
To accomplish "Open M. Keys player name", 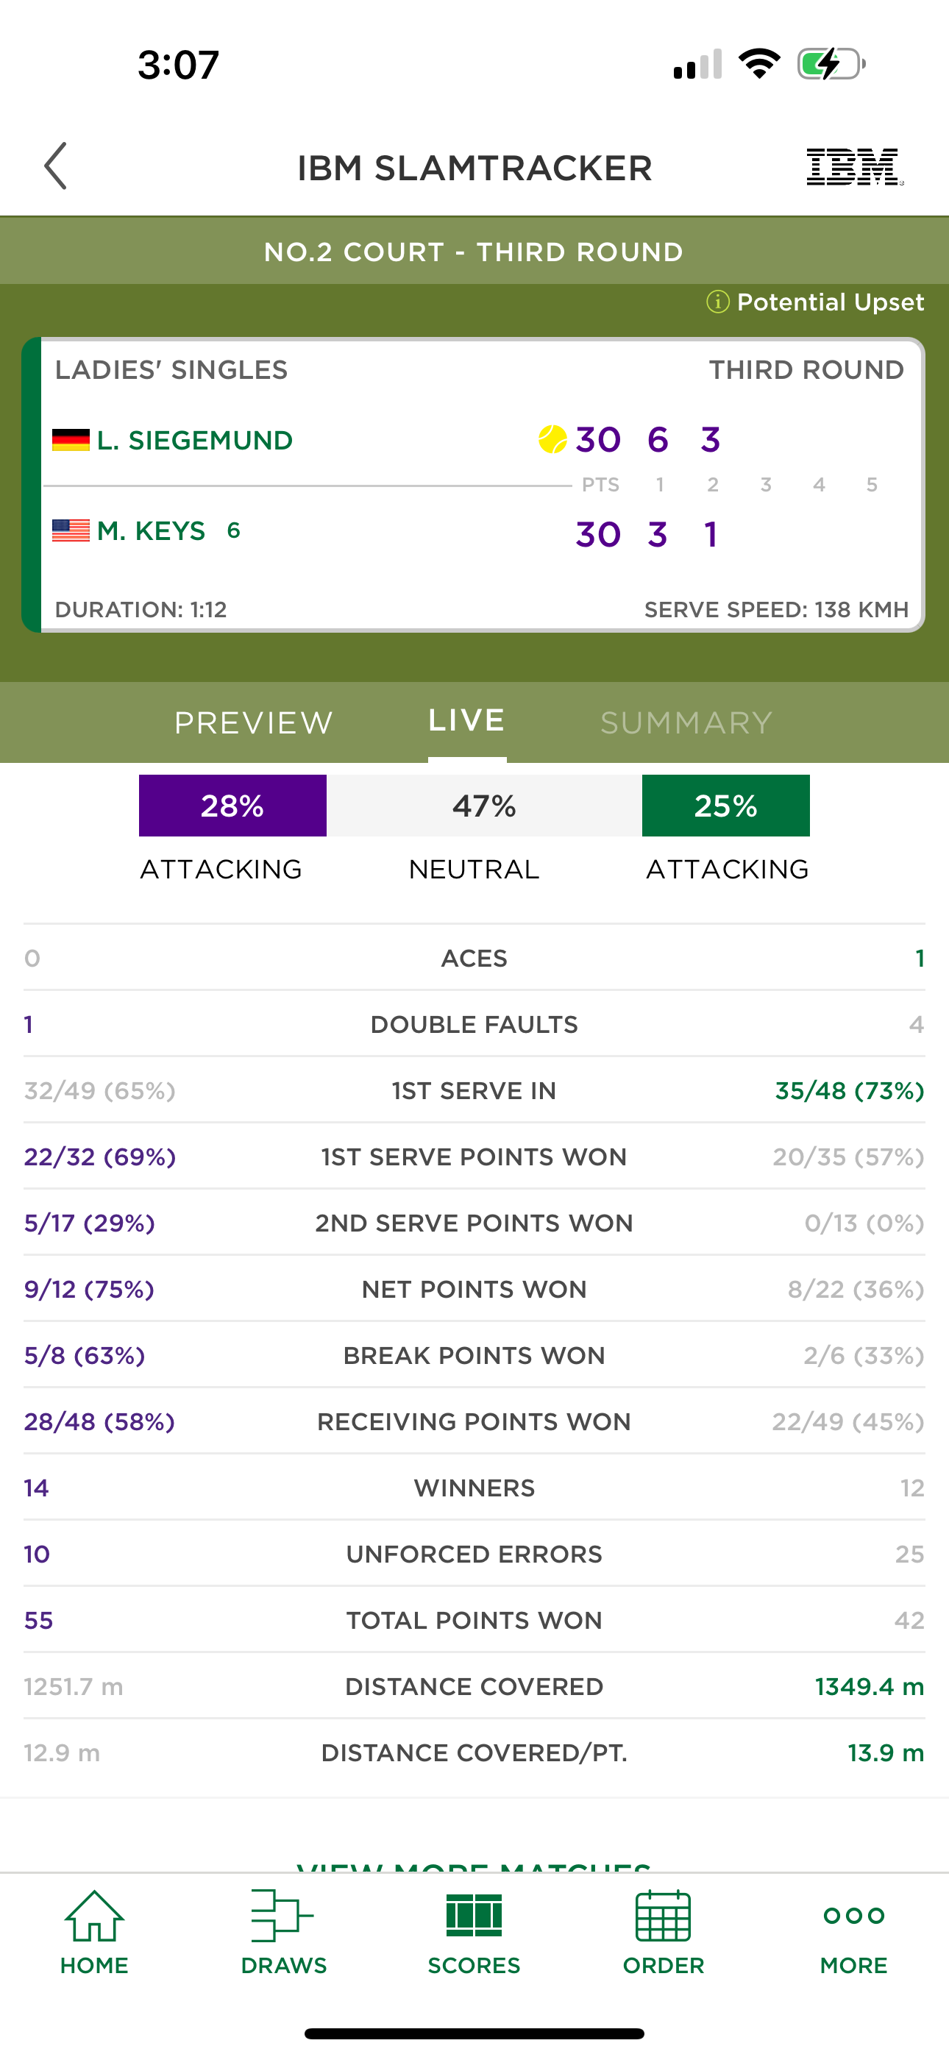I will click(x=151, y=530).
